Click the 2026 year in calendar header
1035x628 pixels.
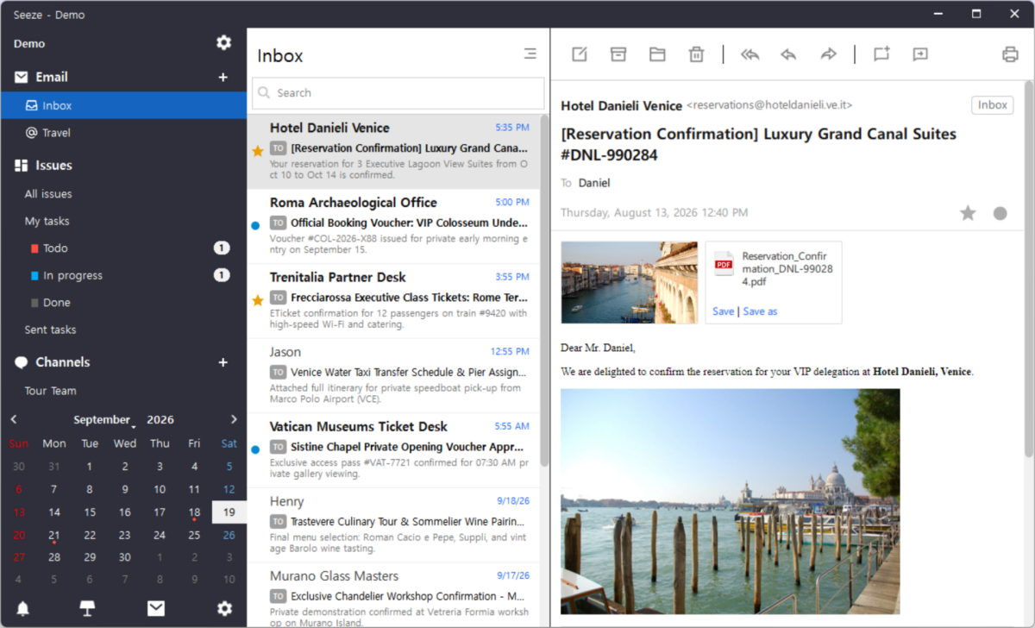coord(160,420)
